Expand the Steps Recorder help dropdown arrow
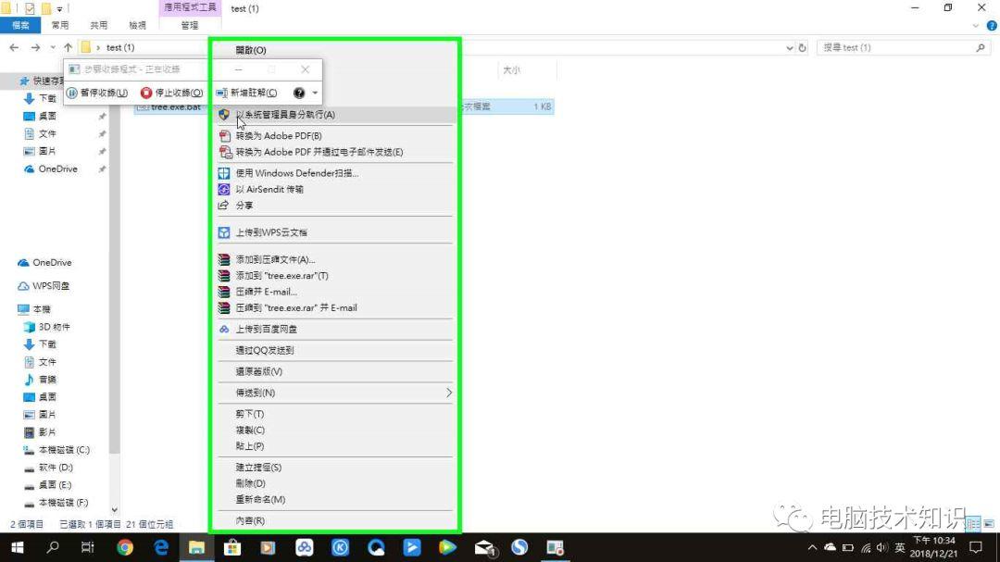 (x=315, y=94)
